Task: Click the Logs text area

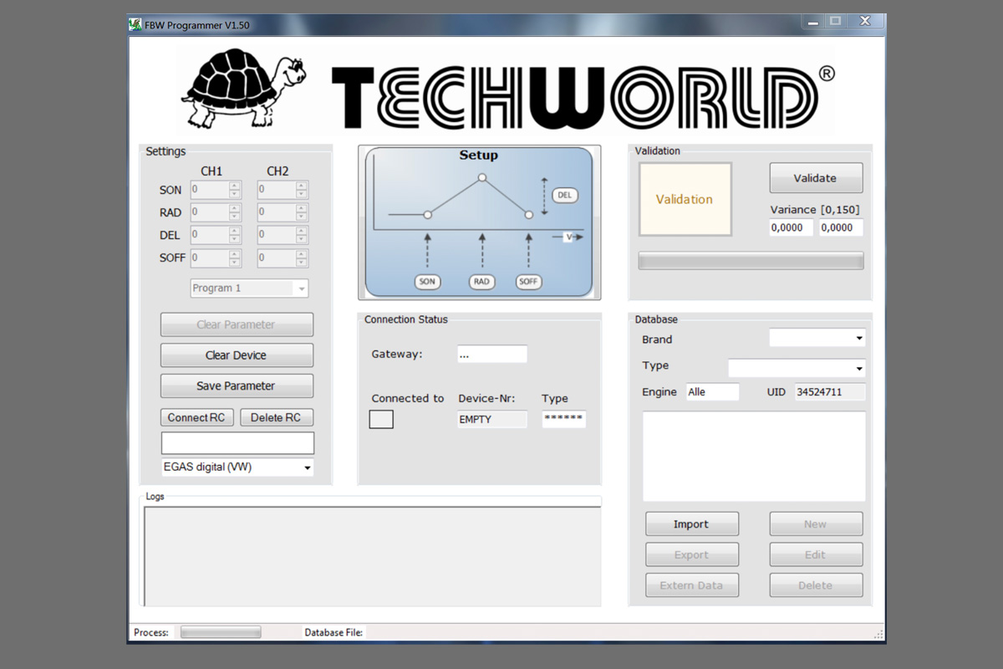Action: [373, 556]
